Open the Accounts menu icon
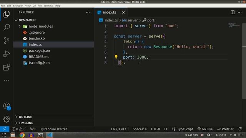 pos(7,106)
